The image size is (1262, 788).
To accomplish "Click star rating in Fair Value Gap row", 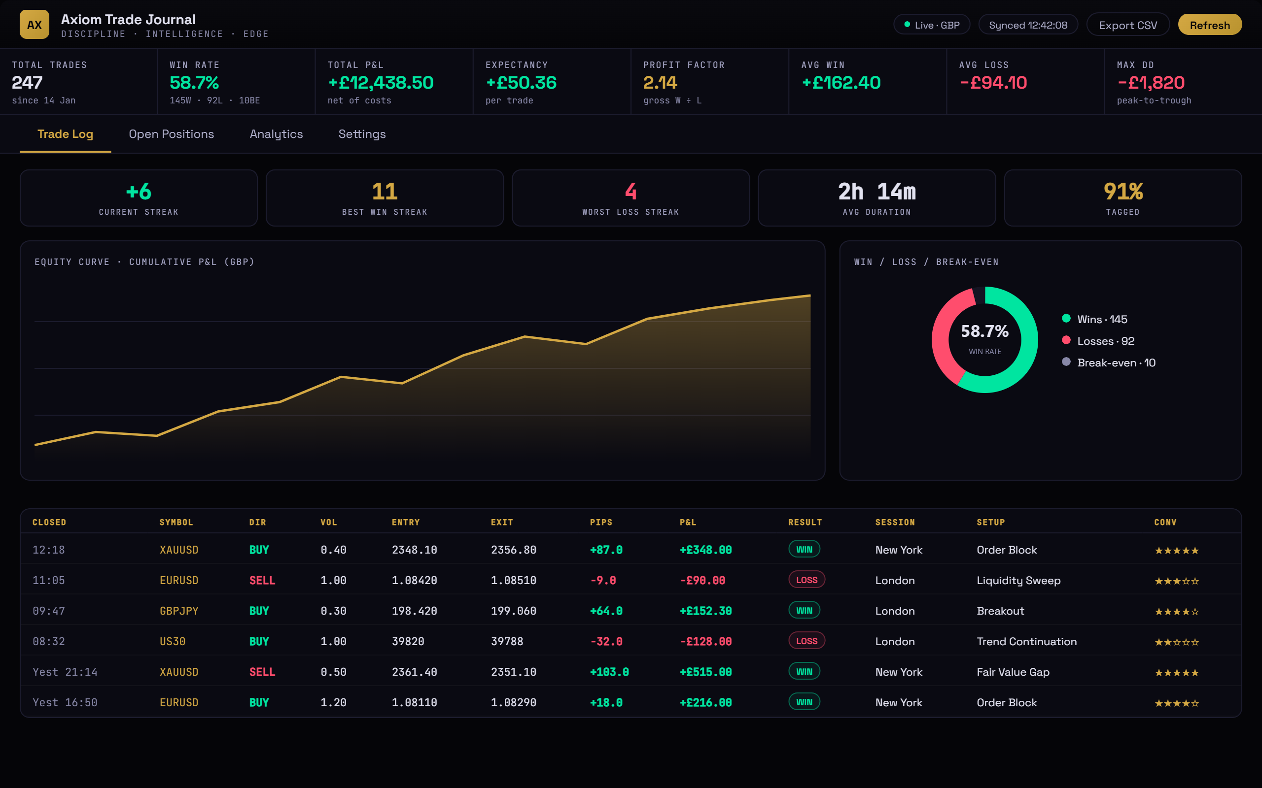I will click(1177, 672).
